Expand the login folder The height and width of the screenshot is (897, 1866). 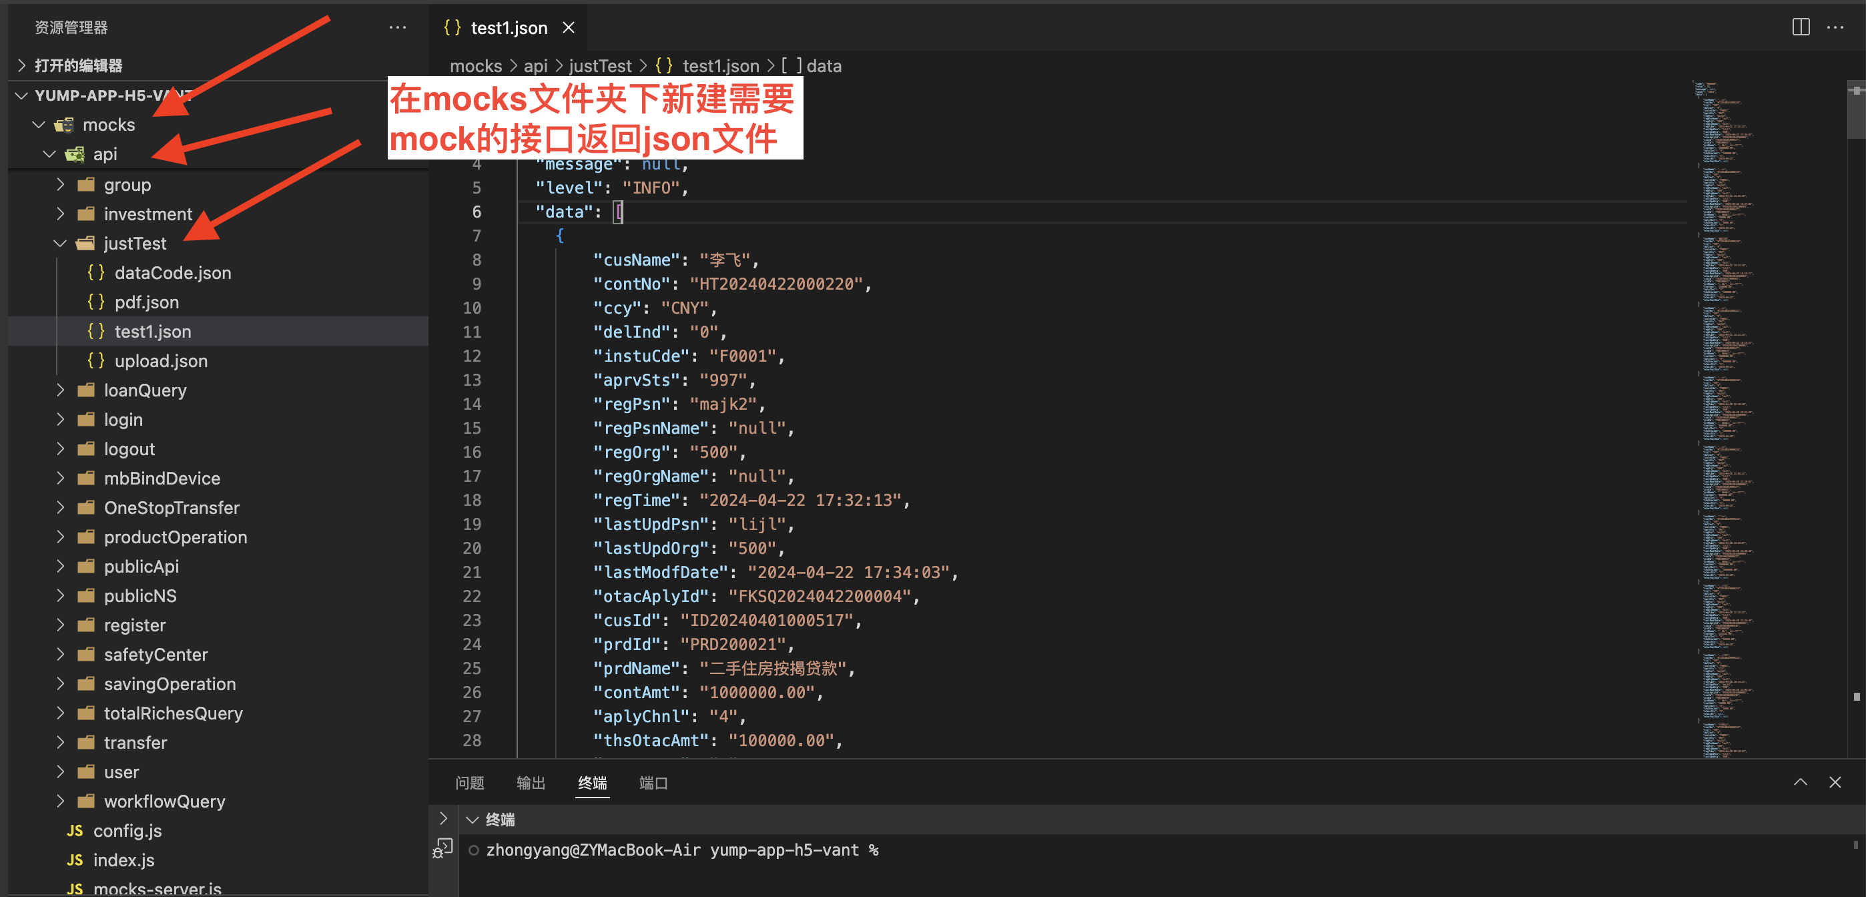tap(61, 420)
